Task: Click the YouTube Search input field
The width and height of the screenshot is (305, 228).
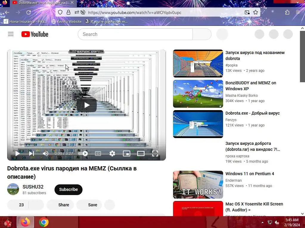Action: click(135, 34)
